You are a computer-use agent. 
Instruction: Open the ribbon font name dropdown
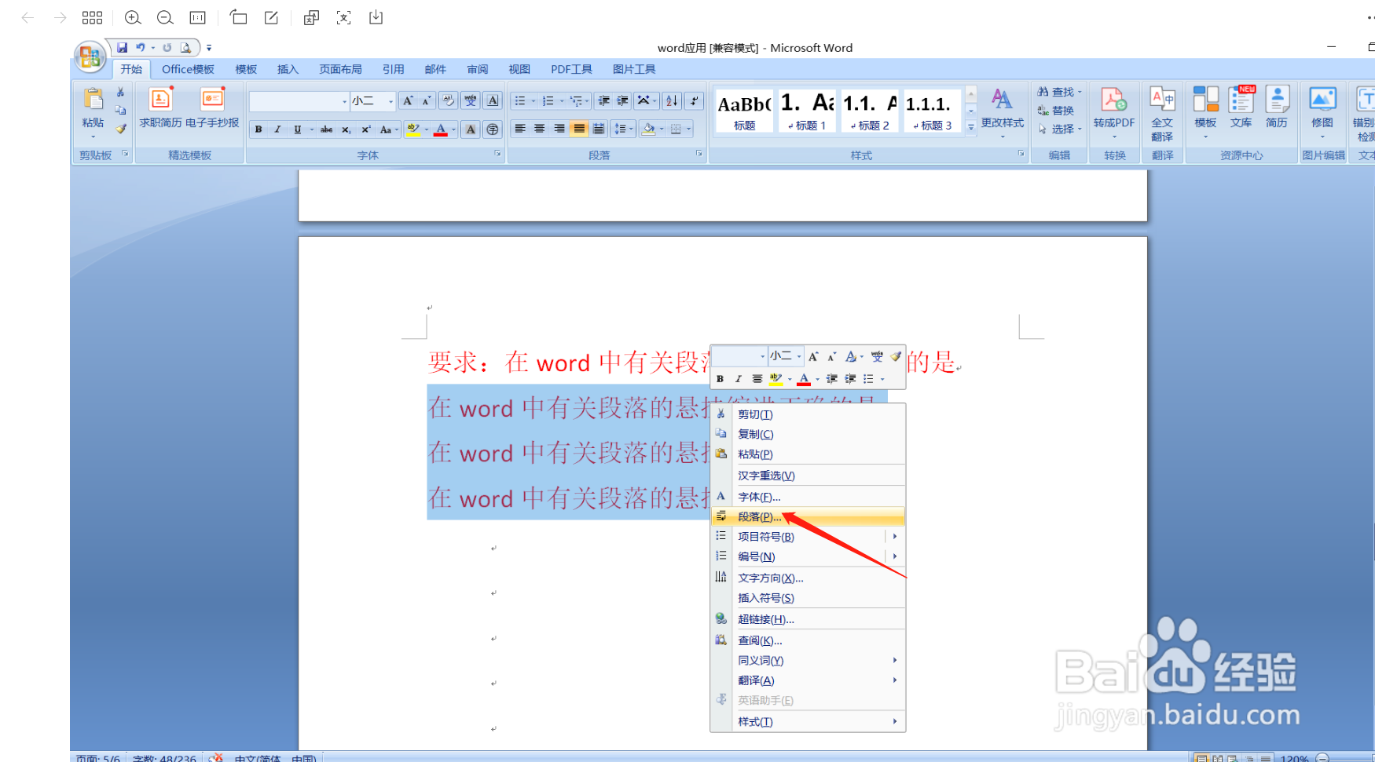point(344,101)
